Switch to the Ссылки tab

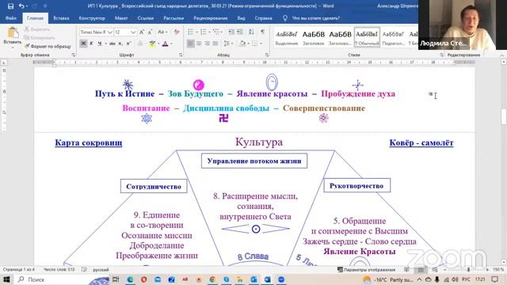point(146,18)
